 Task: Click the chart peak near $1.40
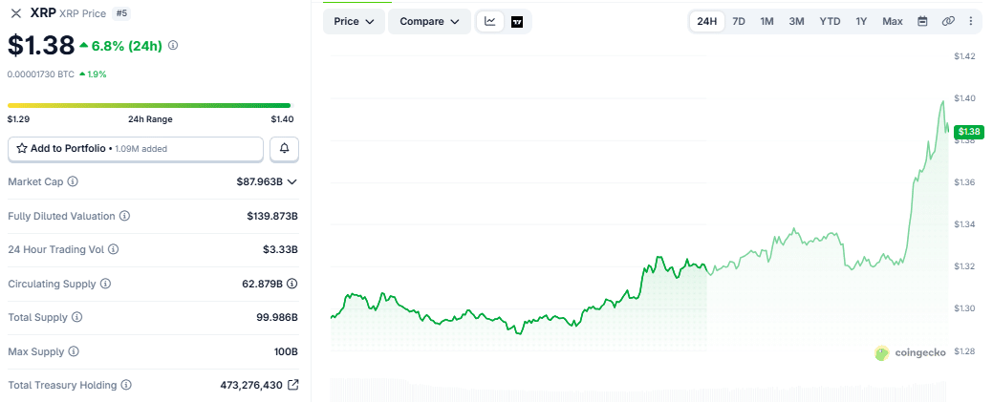coord(943,101)
